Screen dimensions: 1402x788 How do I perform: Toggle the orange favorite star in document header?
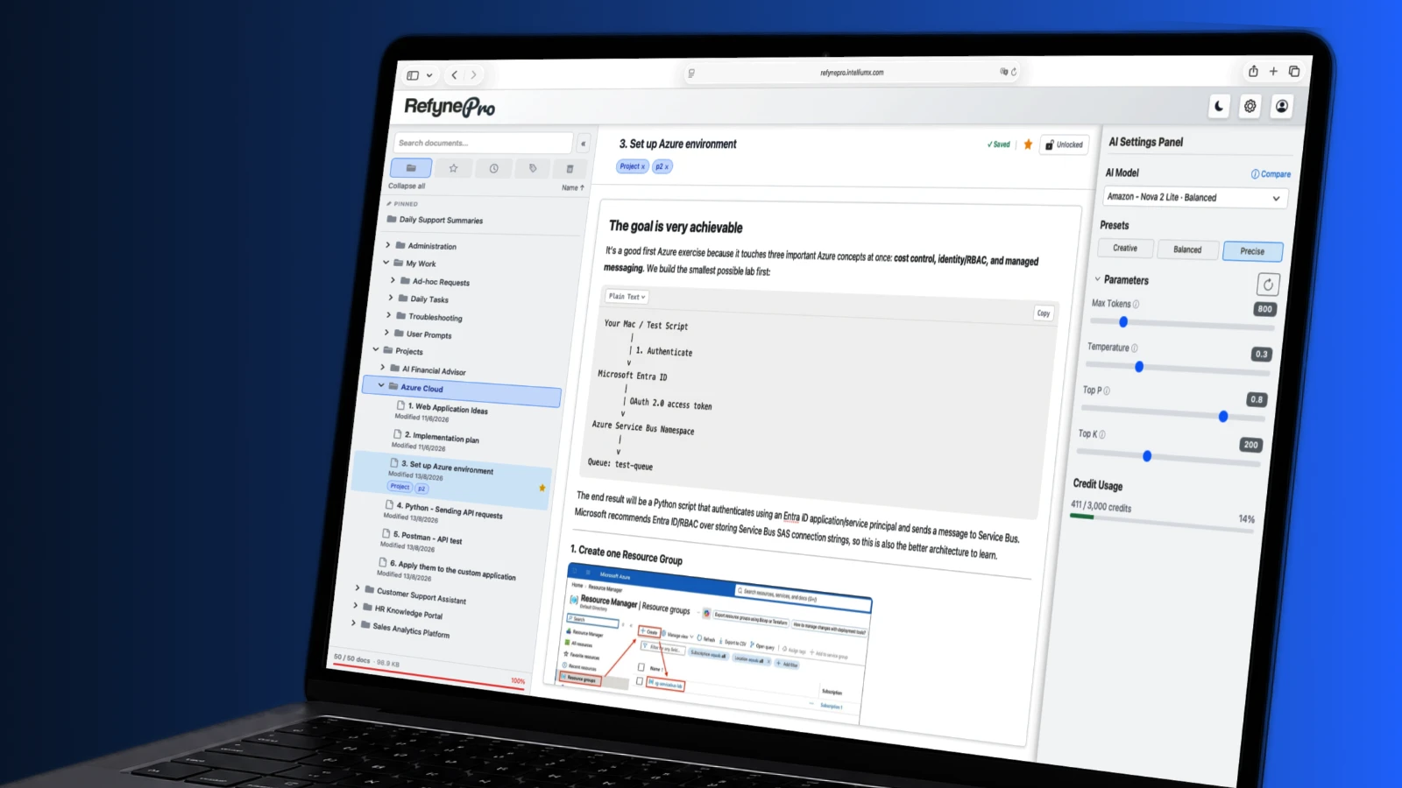[1028, 144]
